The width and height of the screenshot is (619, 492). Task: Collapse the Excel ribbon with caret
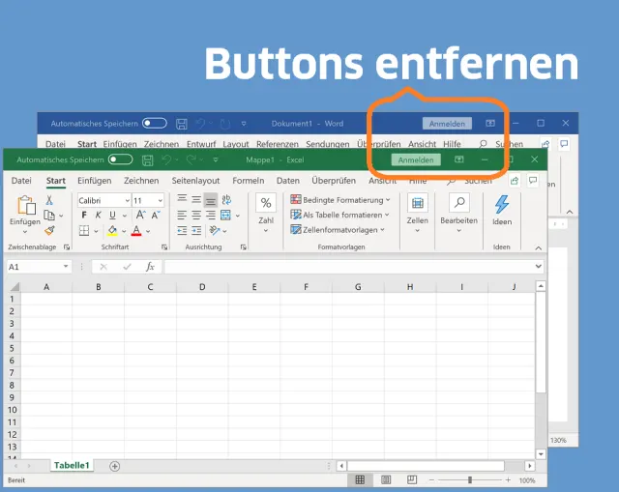tap(538, 247)
